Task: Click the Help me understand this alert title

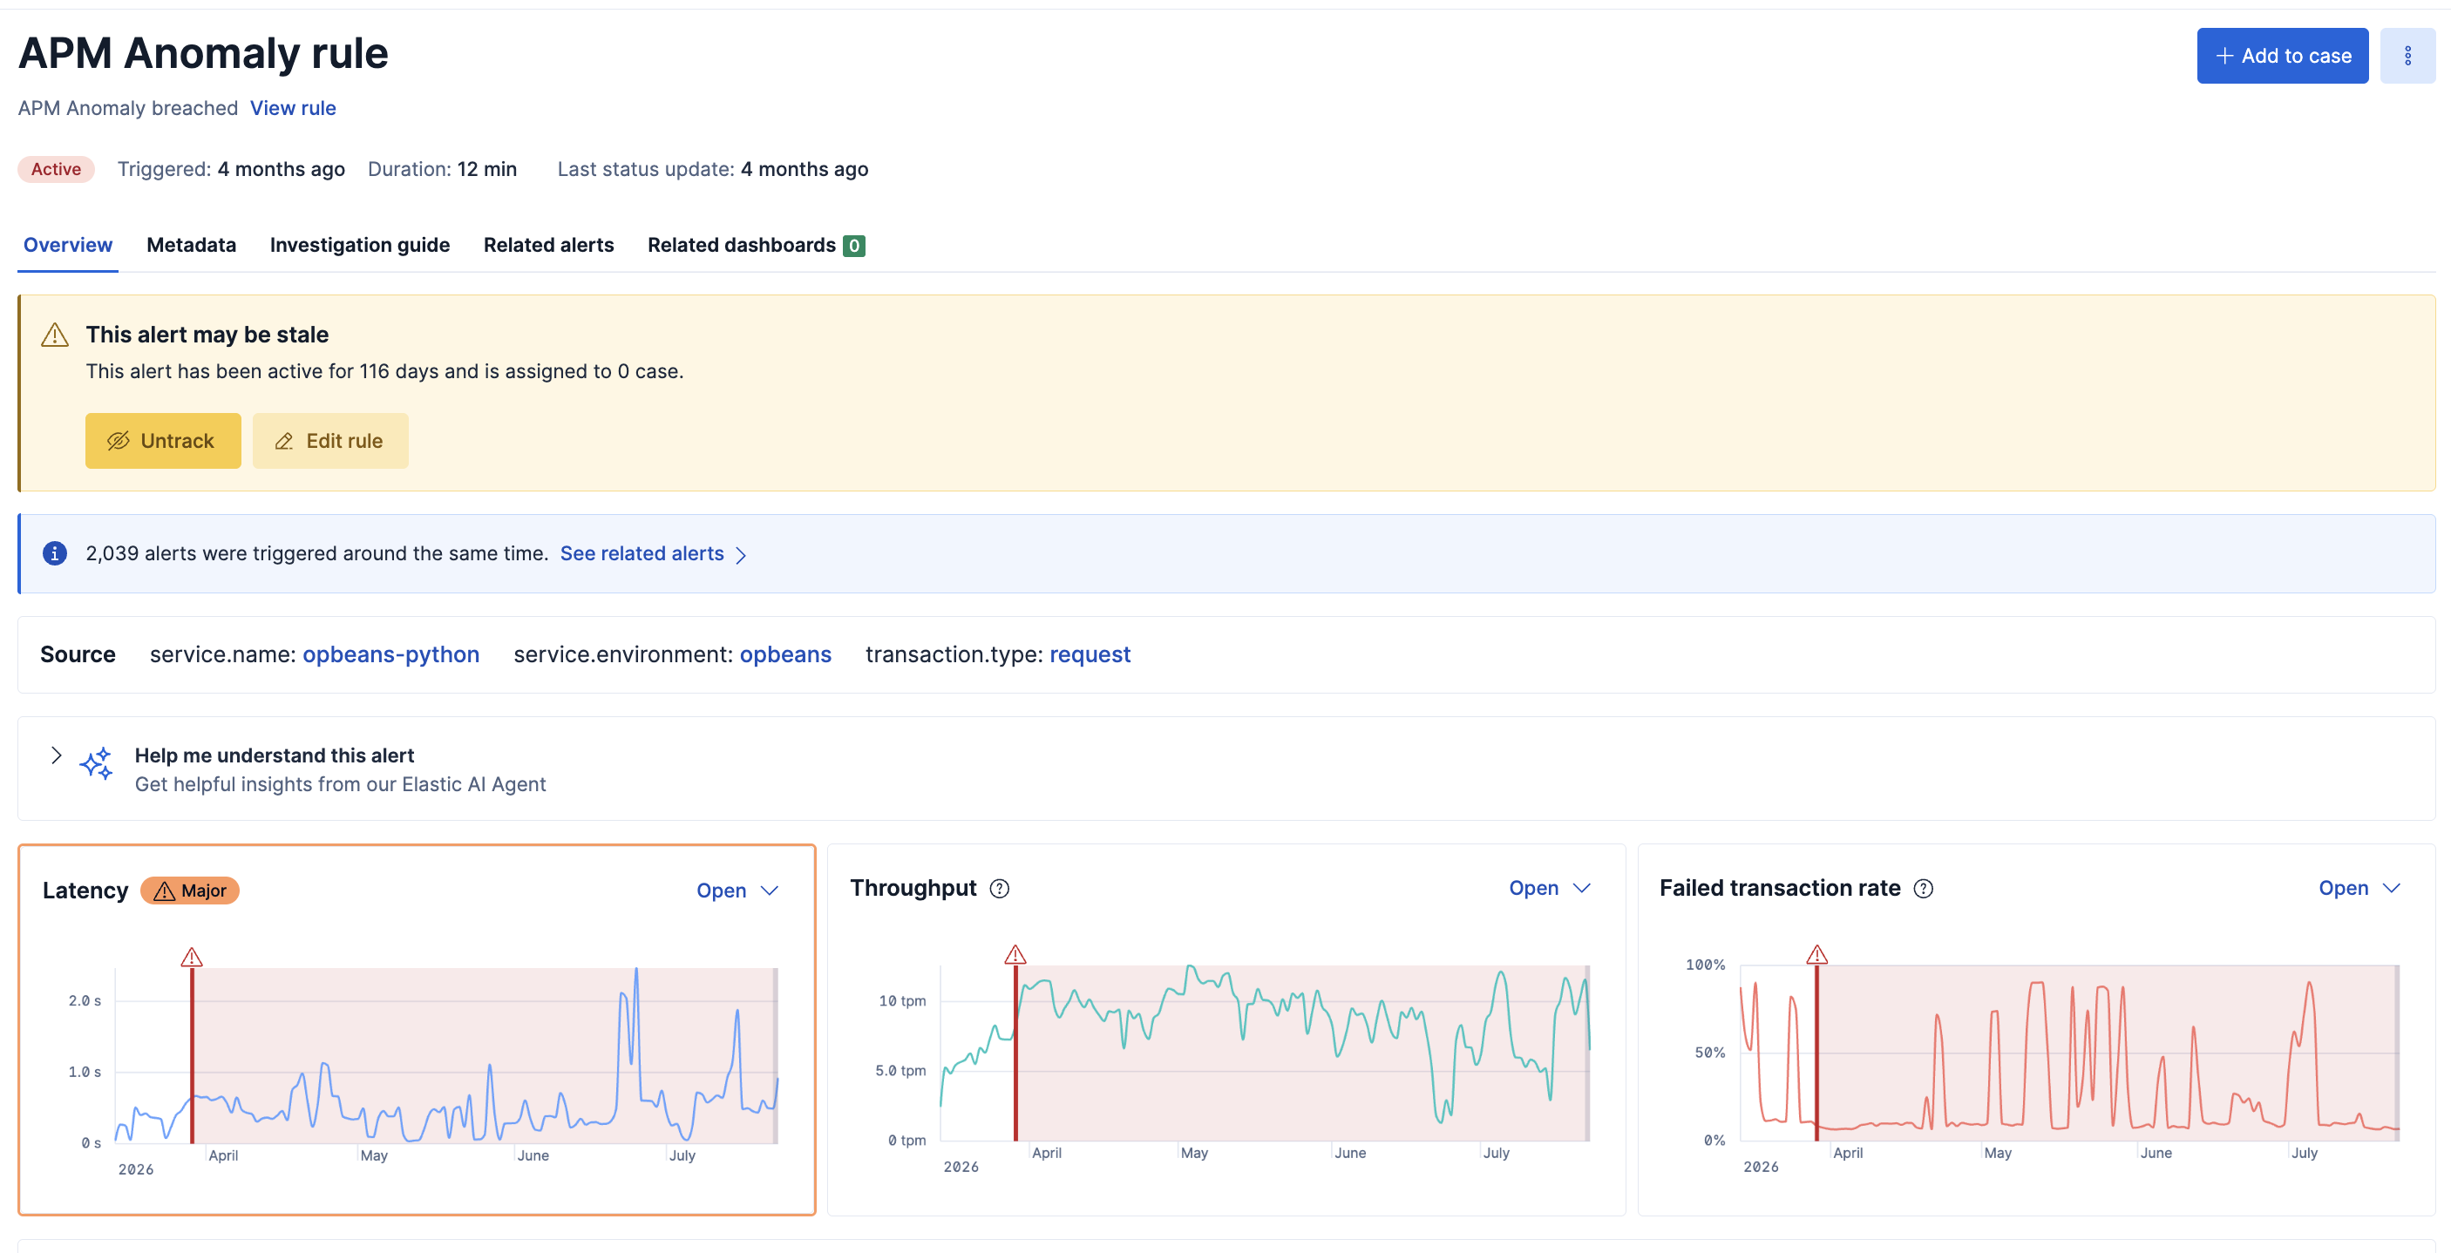Action: click(274, 755)
